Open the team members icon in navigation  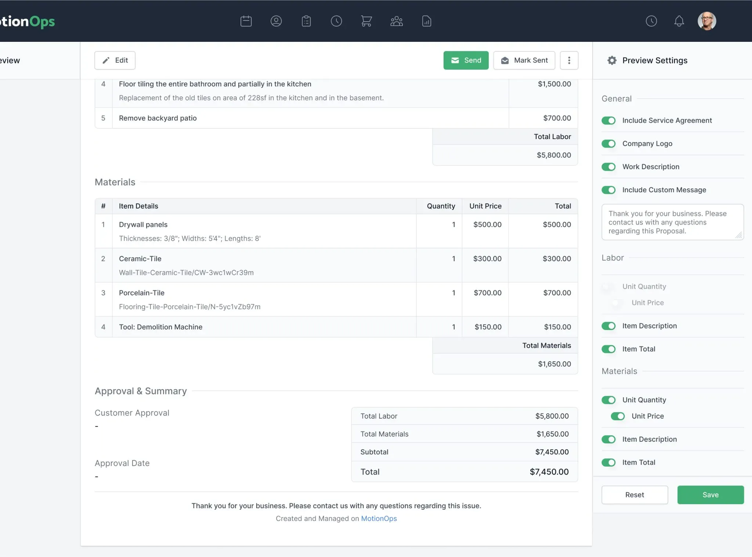[x=397, y=21]
